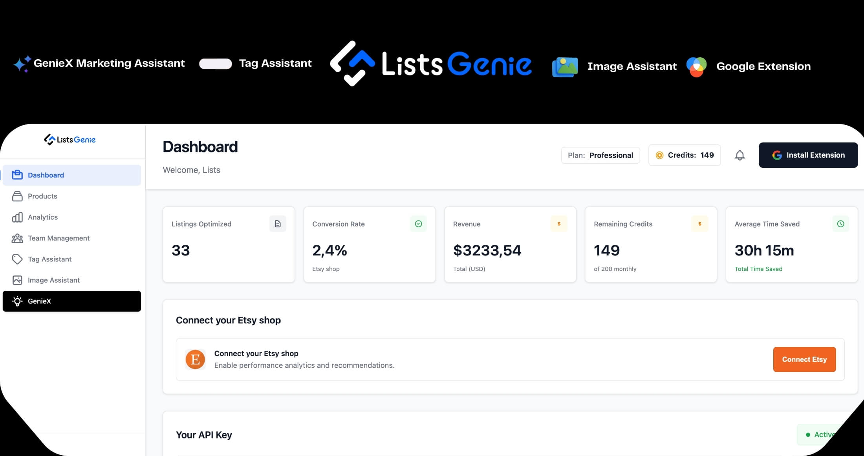Image resolution: width=864 pixels, height=456 pixels.
Task: Toggle the Tag Assistant switch in header
Action: (x=215, y=63)
